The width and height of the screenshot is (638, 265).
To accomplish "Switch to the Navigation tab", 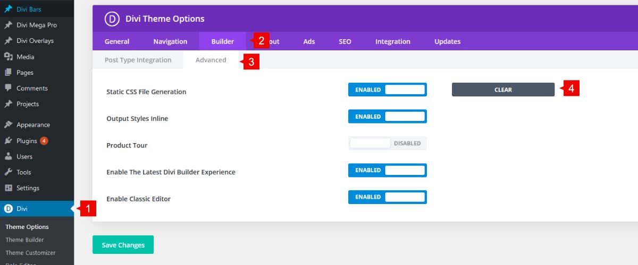I will [170, 41].
